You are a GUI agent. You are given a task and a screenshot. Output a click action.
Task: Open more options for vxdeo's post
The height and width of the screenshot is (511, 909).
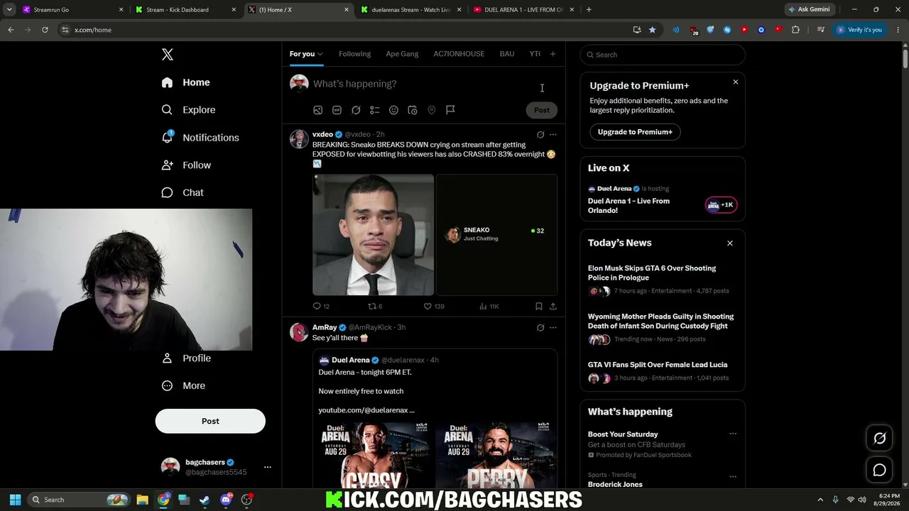click(x=553, y=134)
